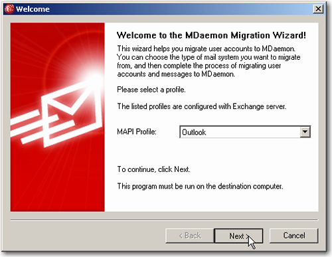332x257 pixels.
Task: Click the 'Please select a profile.' text
Action: click(x=151, y=90)
